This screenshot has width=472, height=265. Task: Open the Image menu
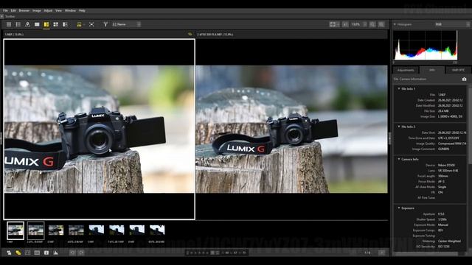tap(36, 10)
